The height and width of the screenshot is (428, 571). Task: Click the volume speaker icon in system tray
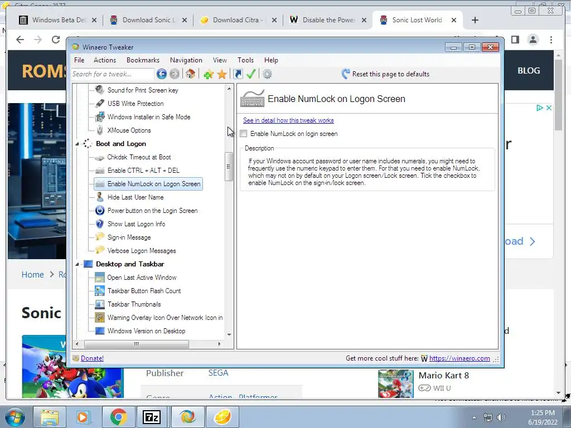[x=501, y=417]
